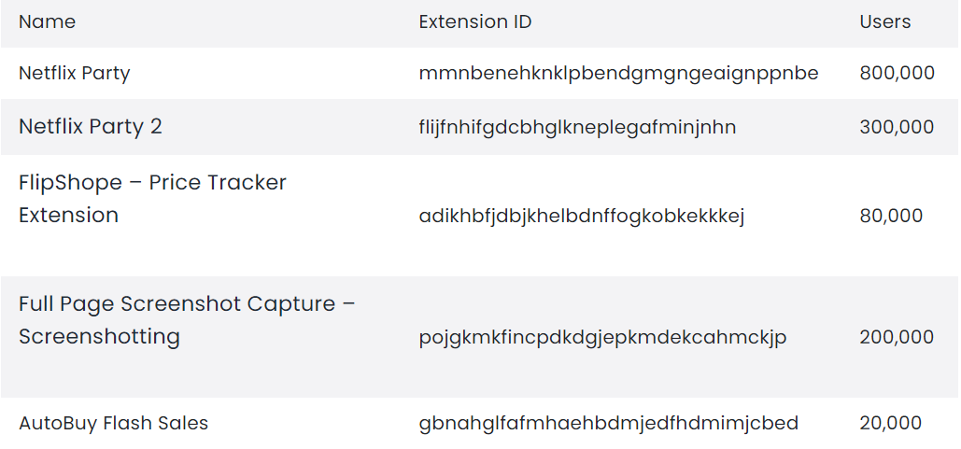Select the Netflix Party 2 name

click(x=91, y=127)
